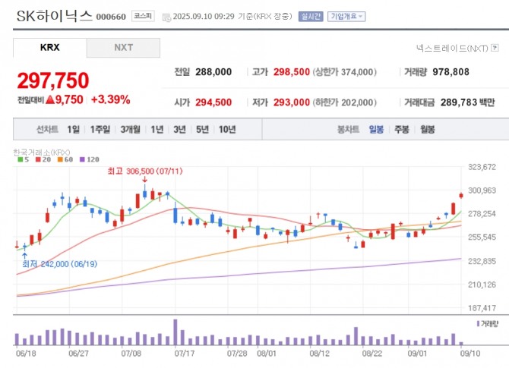
Task: Click the purple 120-day moving average legend marker
Action: 81,160
